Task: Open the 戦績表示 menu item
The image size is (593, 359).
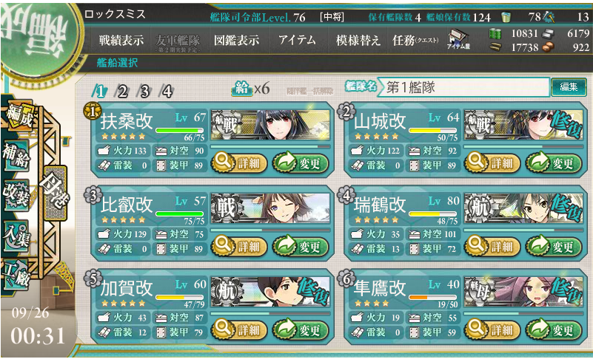Action: click(121, 40)
